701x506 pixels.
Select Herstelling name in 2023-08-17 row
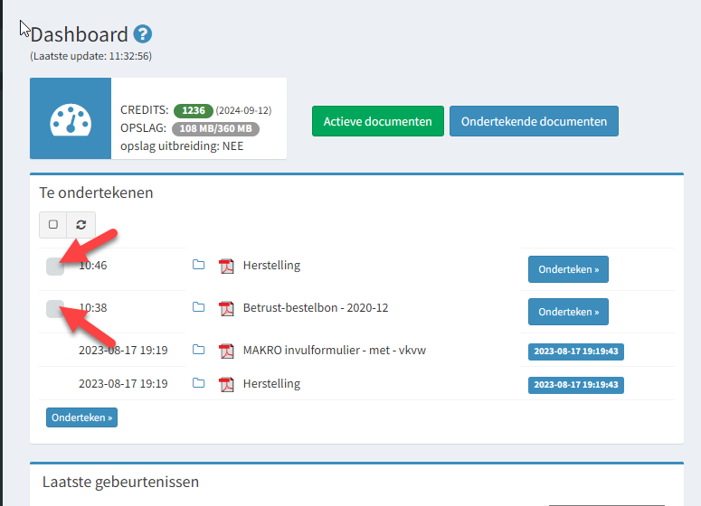[272, 384]
